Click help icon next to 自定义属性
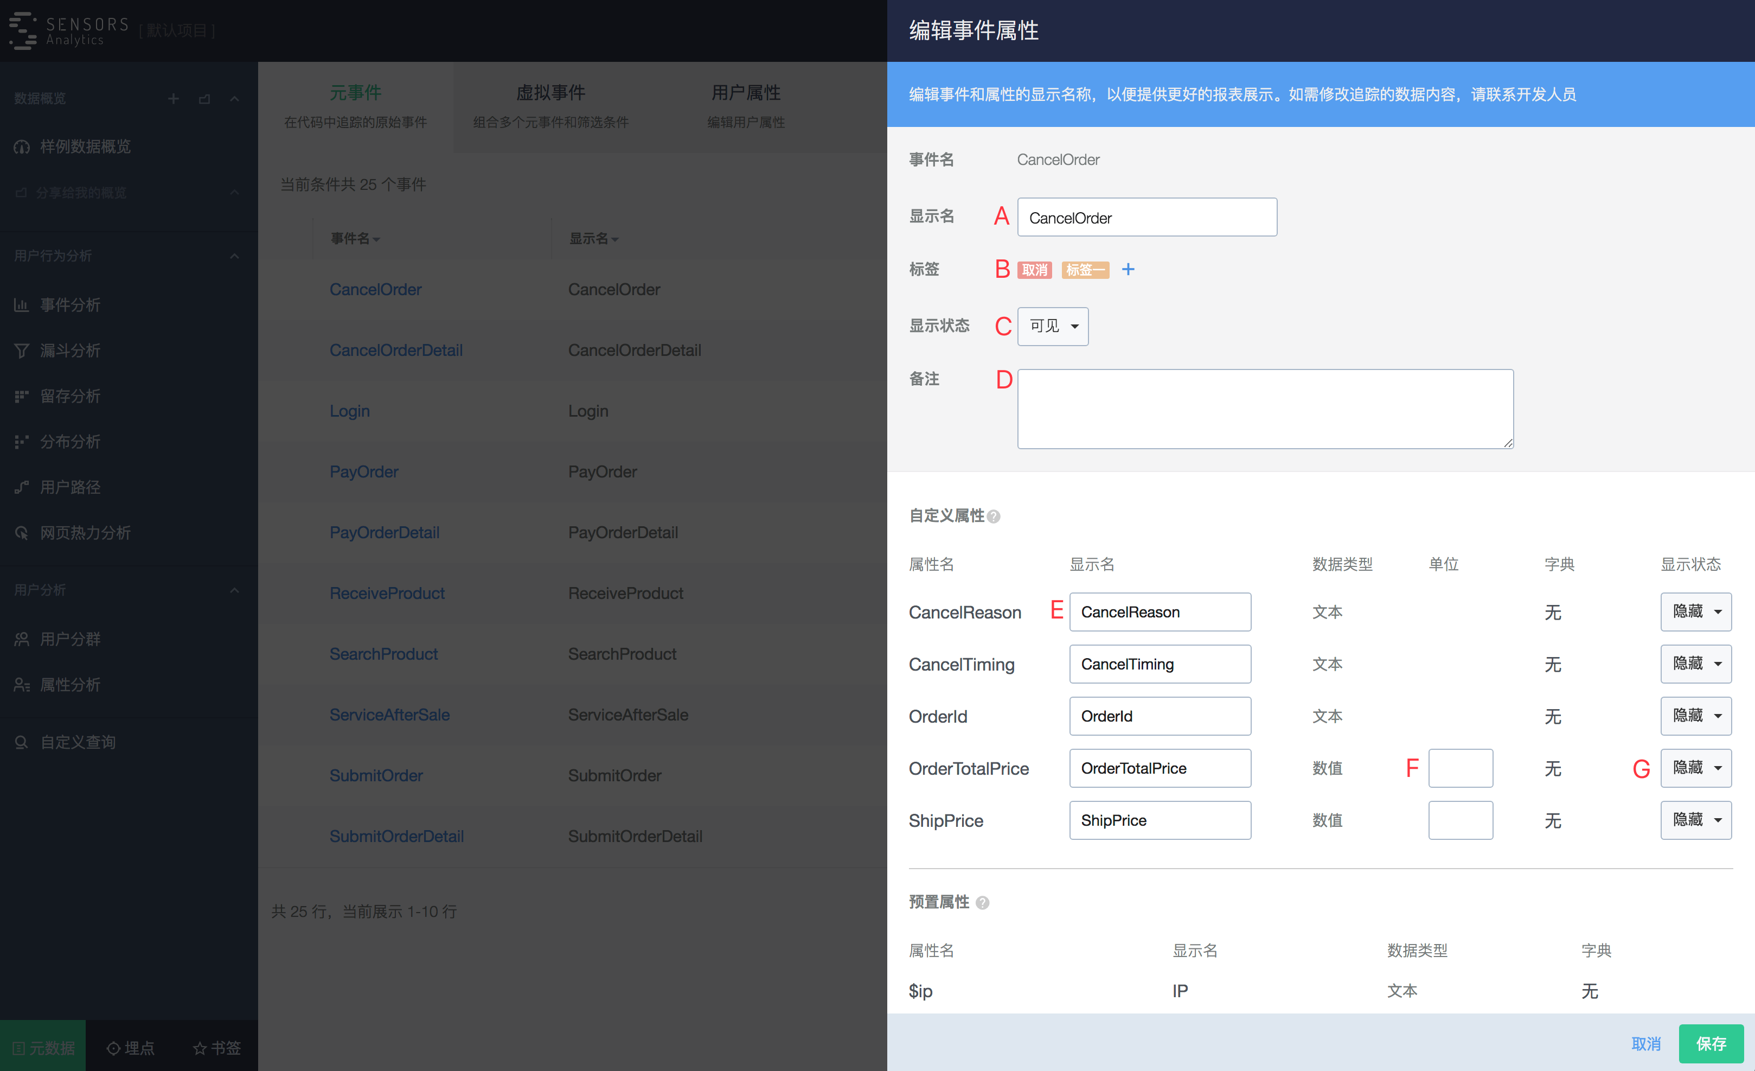 point(994,517)
